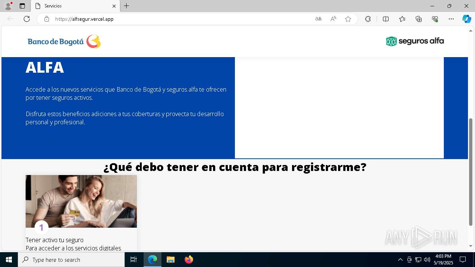Open Settings and more menu
This screenshot has width=475, height=267.
451,19
